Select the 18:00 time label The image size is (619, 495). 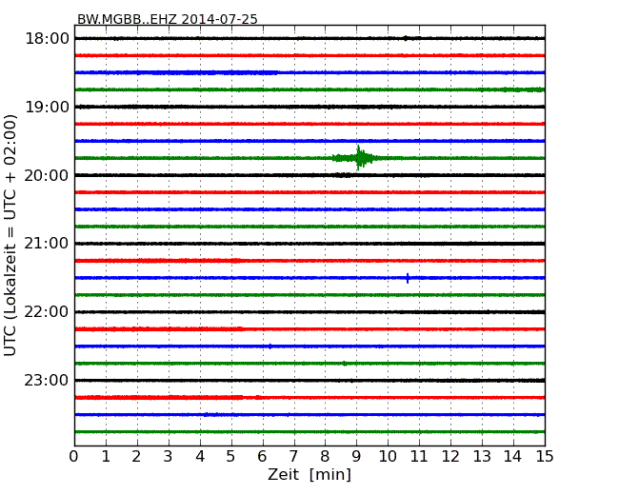point(47,39)
